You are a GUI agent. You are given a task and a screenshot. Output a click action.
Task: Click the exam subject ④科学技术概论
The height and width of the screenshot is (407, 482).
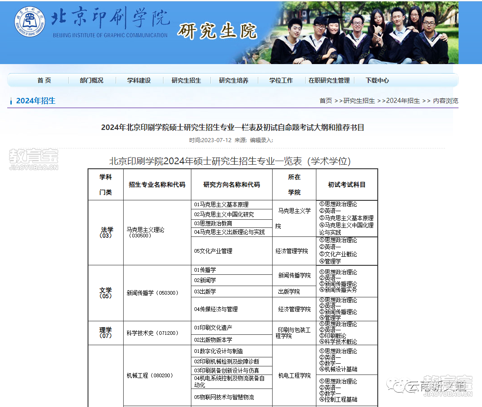[x=338, y=342]
